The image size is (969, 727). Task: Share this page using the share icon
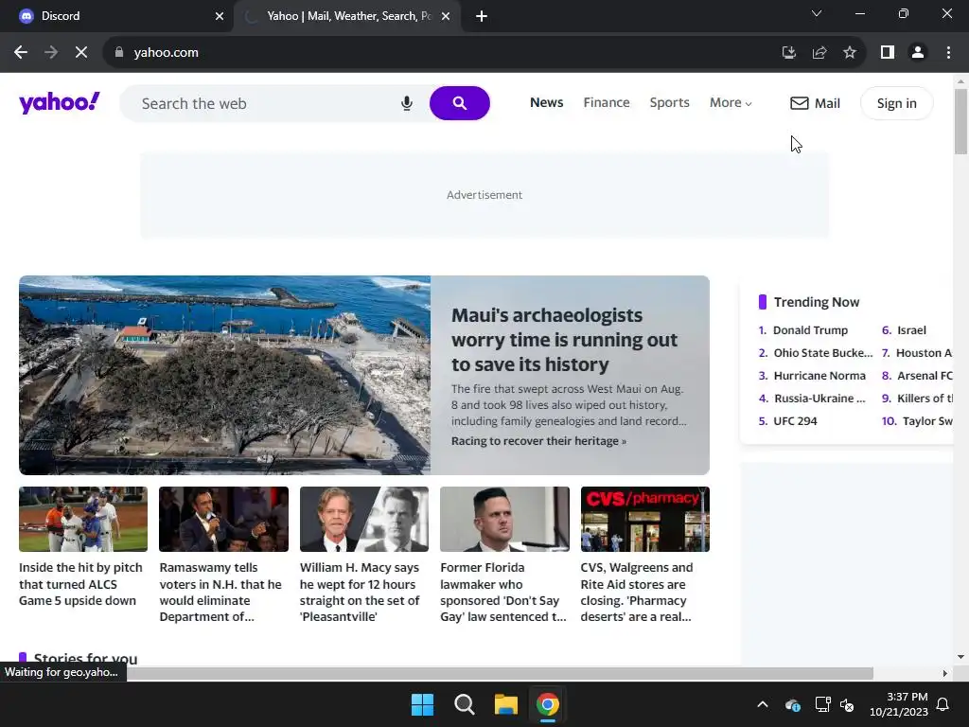[x=819, y=53]
